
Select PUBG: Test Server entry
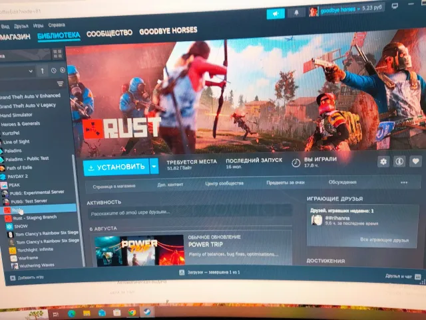(29, 201)
